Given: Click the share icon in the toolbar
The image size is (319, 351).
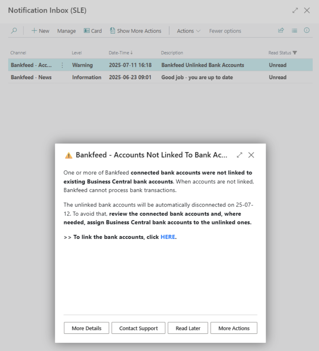Looking at the screenshot, I should tap(281, 31).
